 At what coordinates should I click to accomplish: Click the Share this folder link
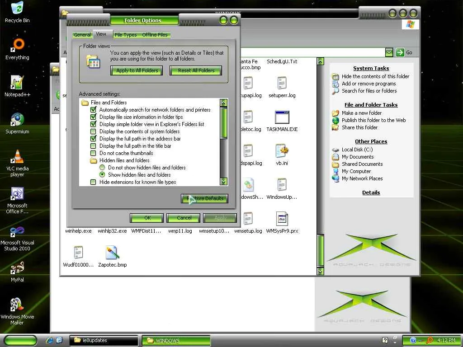pos(359,127)
